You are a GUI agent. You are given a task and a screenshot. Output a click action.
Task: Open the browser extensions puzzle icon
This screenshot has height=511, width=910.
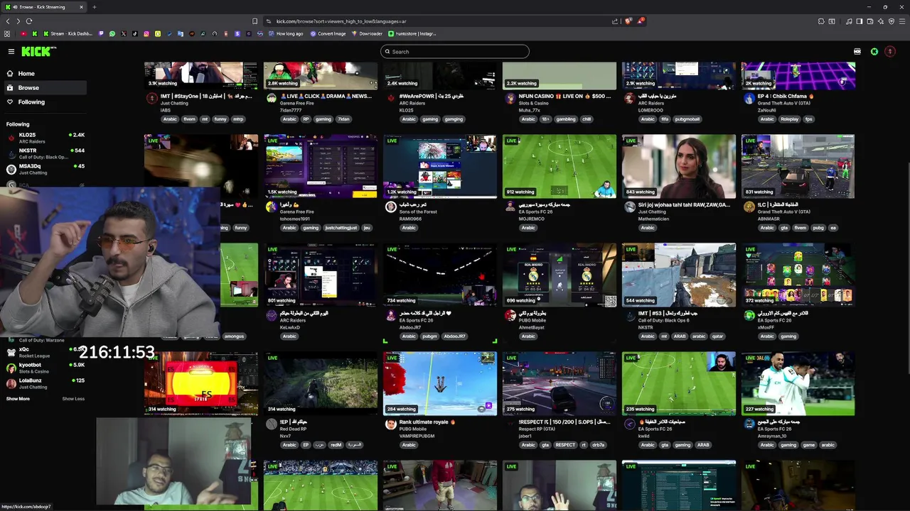821,21
